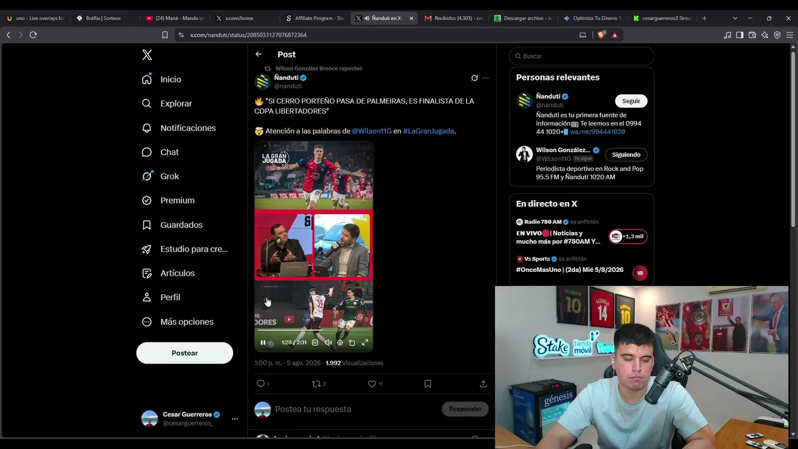Click the Postear button
Image resolution: width=798 pixels, height=449 pixels.
click(x=185, y=353)
